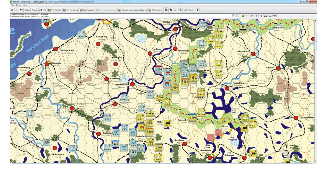Select the 2-2-3 counter south of Mohrungen road
The width and height of the screenshot is (330, 178).
tap(71, 148)
